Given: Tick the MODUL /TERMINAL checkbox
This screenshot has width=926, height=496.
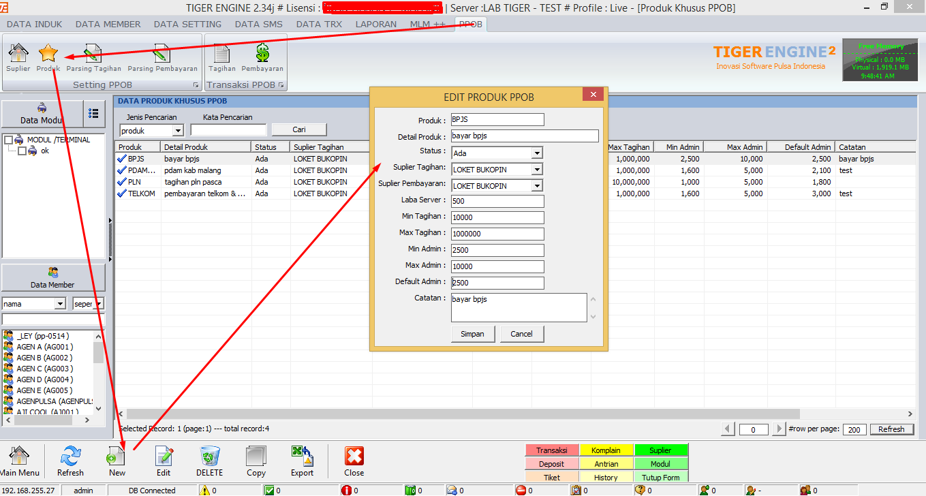Looking at the screenshot, I should pos(9,140).
